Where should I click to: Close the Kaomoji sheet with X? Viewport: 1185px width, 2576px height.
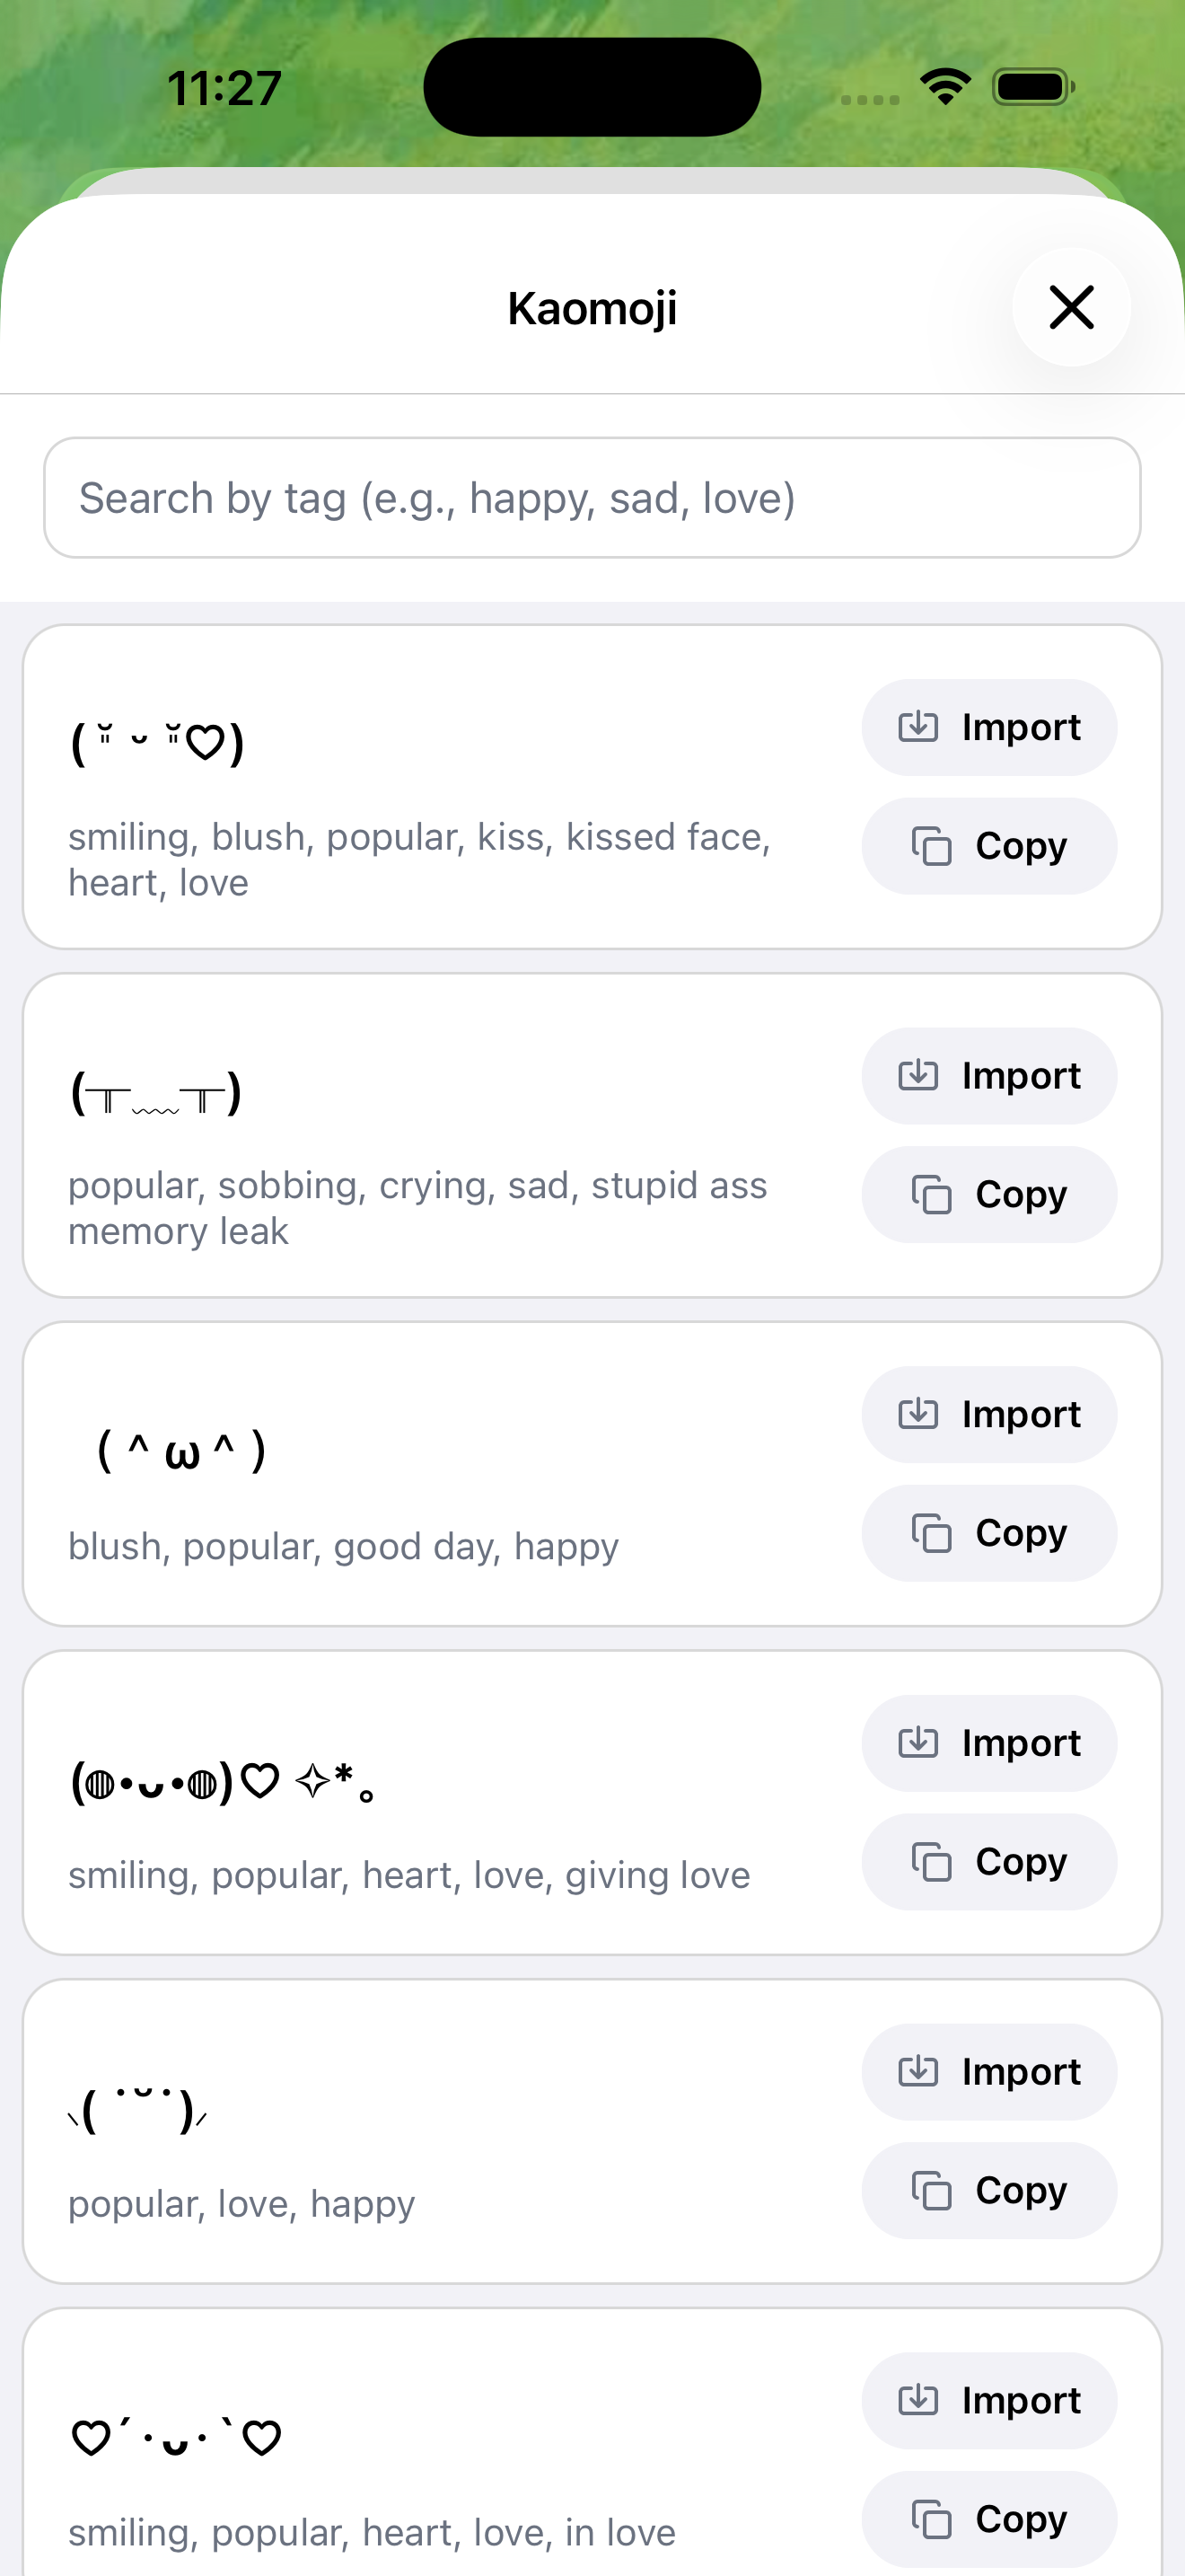click(x=1071, y=307)
